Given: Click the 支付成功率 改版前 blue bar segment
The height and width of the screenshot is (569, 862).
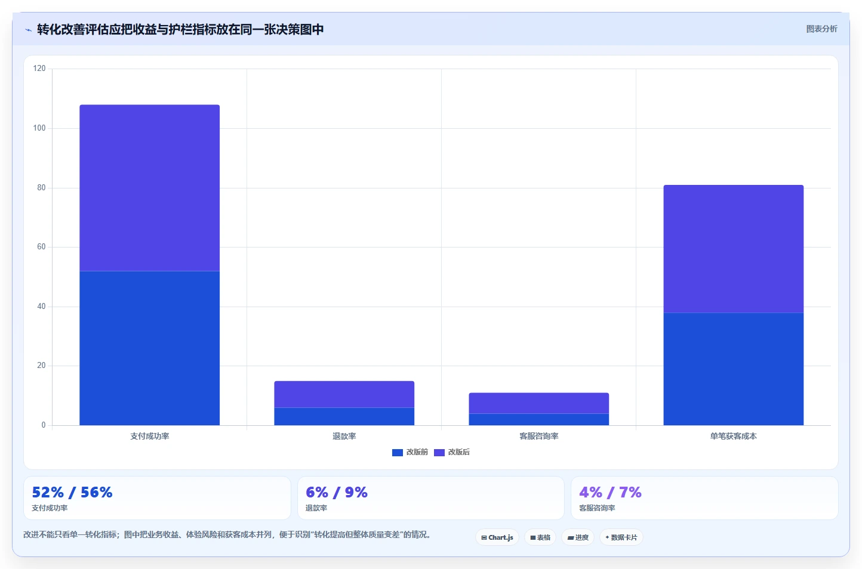Looking at the screenshot, I should pyautogui.click(x=150, y=348).
